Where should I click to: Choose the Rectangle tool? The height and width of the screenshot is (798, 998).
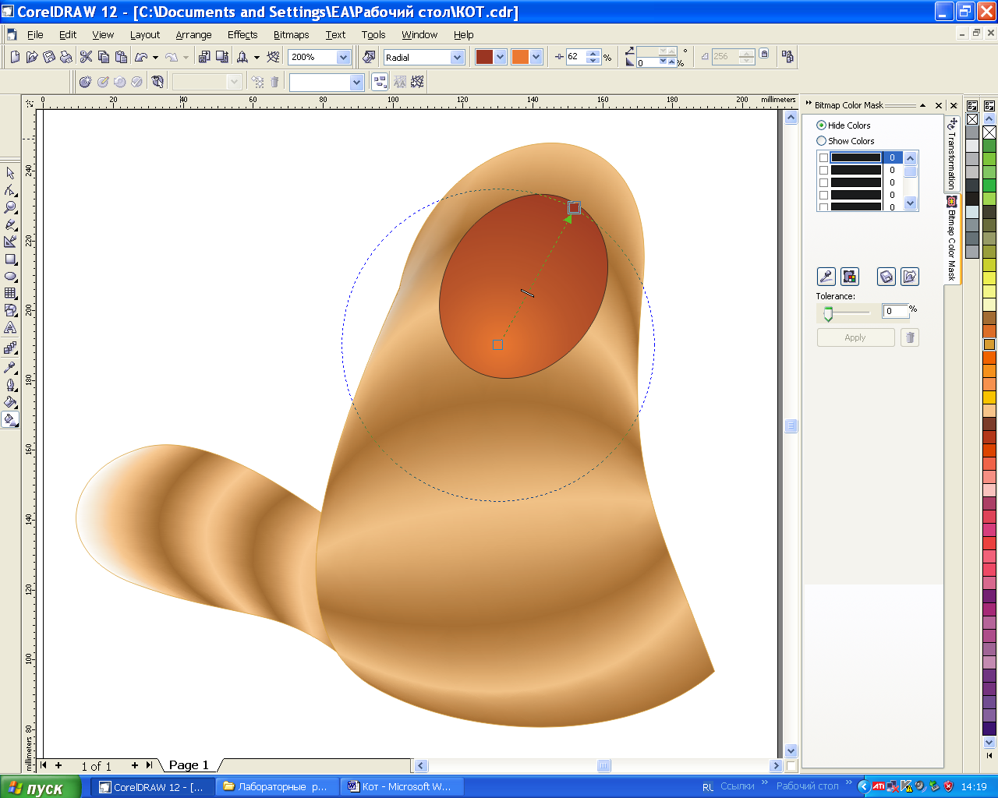pos(10,259)
